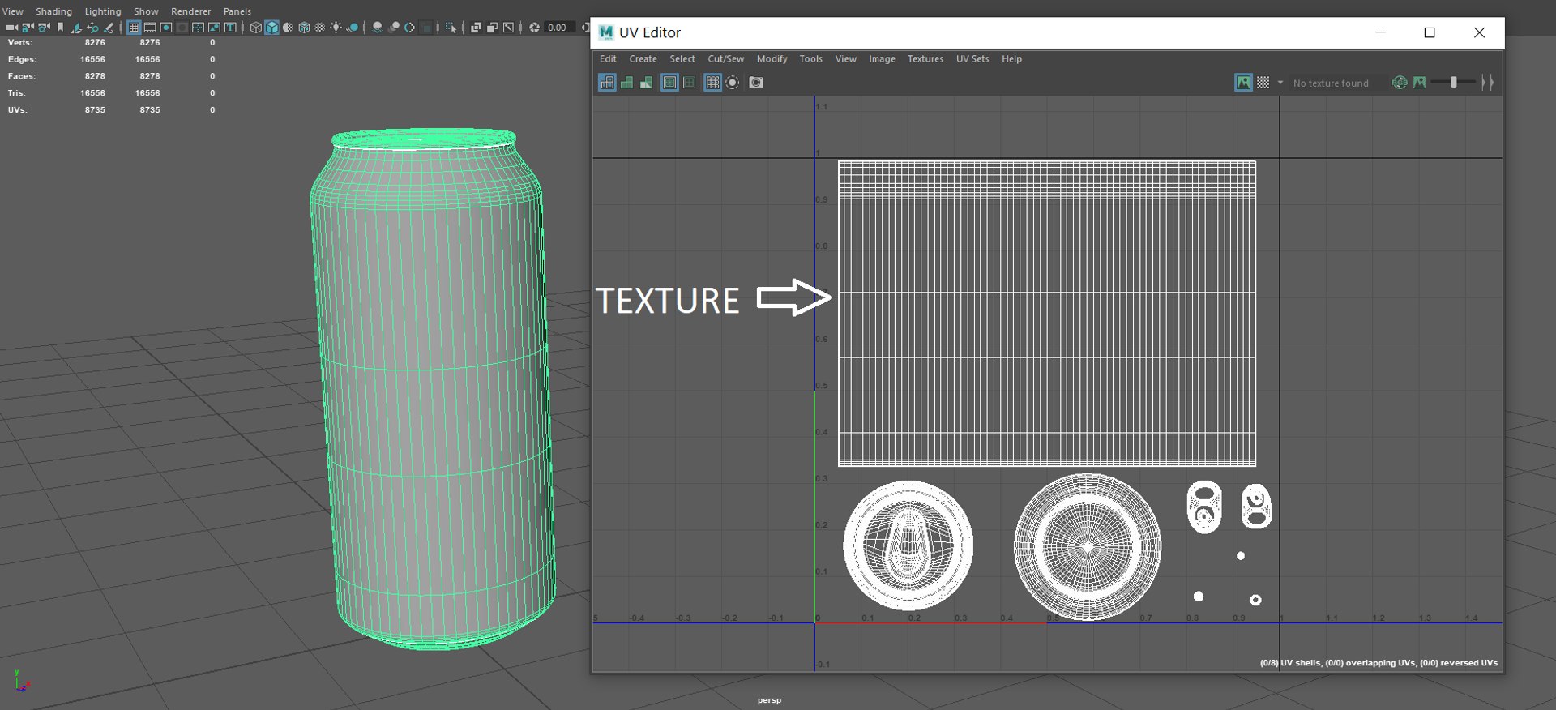Click the UV shell borders icon
The height and width of the screenshot is (710, 1556).
click(x=689, y=83)
